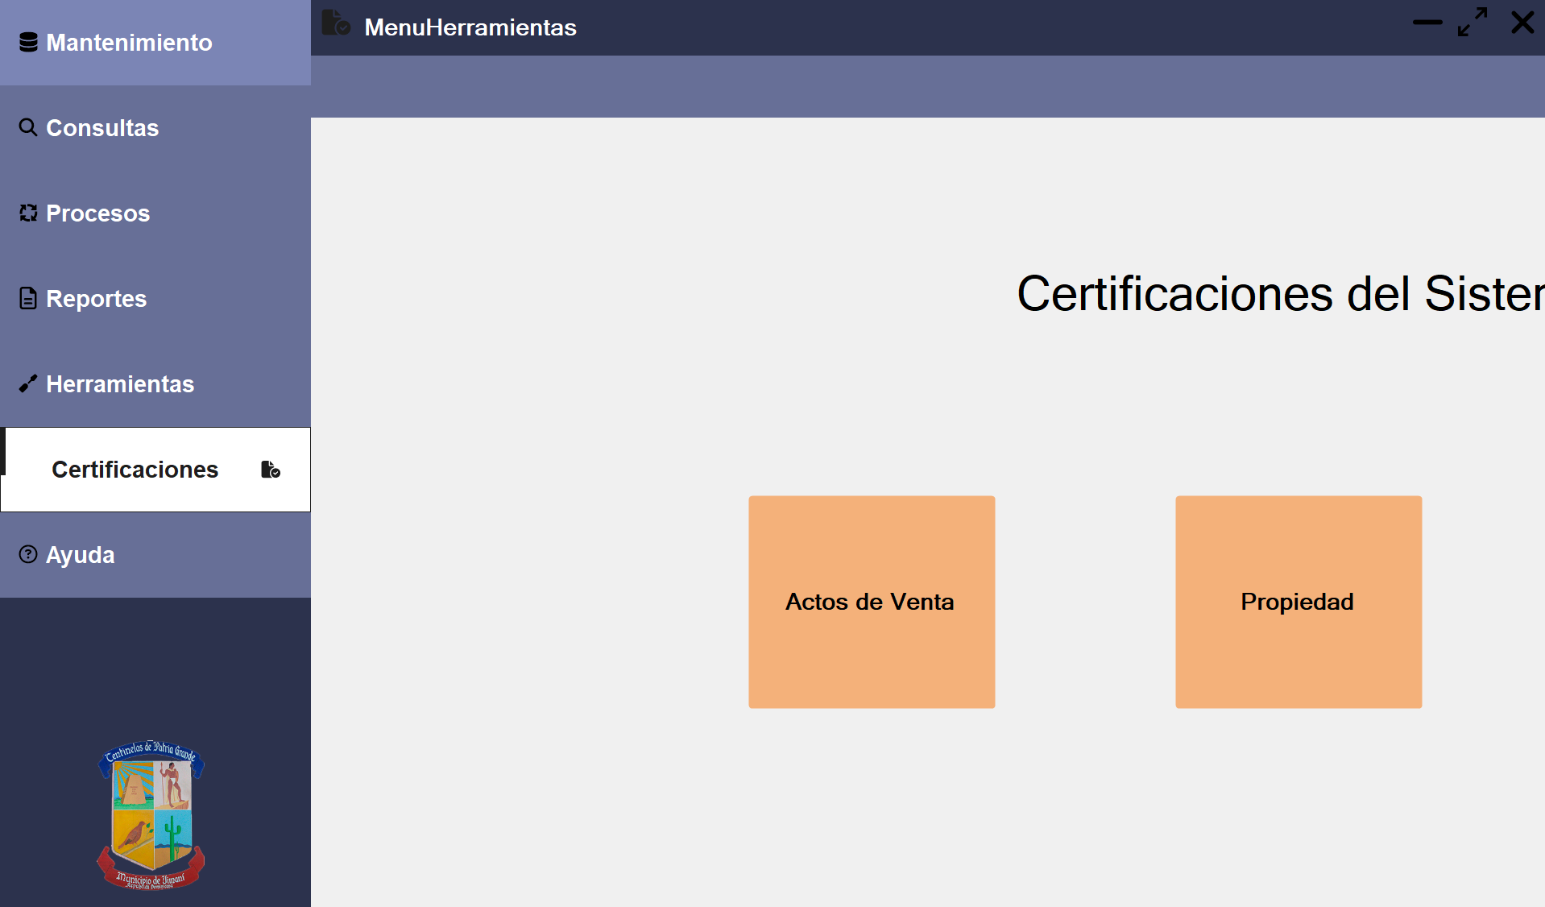
Task: Maximize window with expand arrows icon
Action: point(1473,22)
